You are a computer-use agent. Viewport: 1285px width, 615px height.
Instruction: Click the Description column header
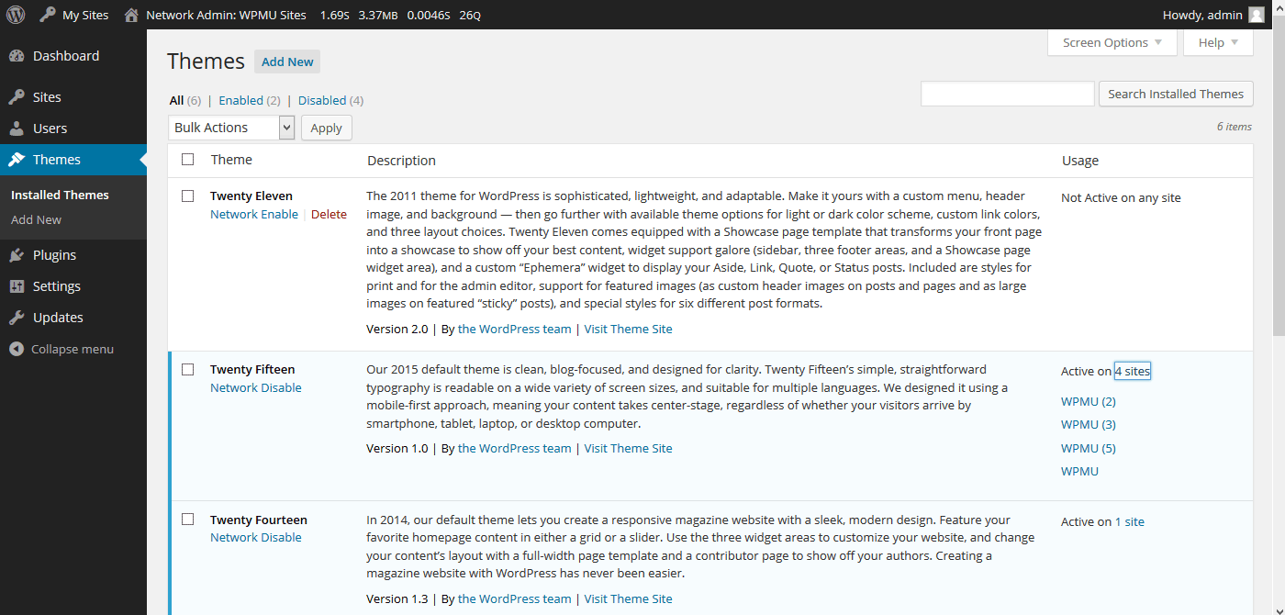click(401, 161)
